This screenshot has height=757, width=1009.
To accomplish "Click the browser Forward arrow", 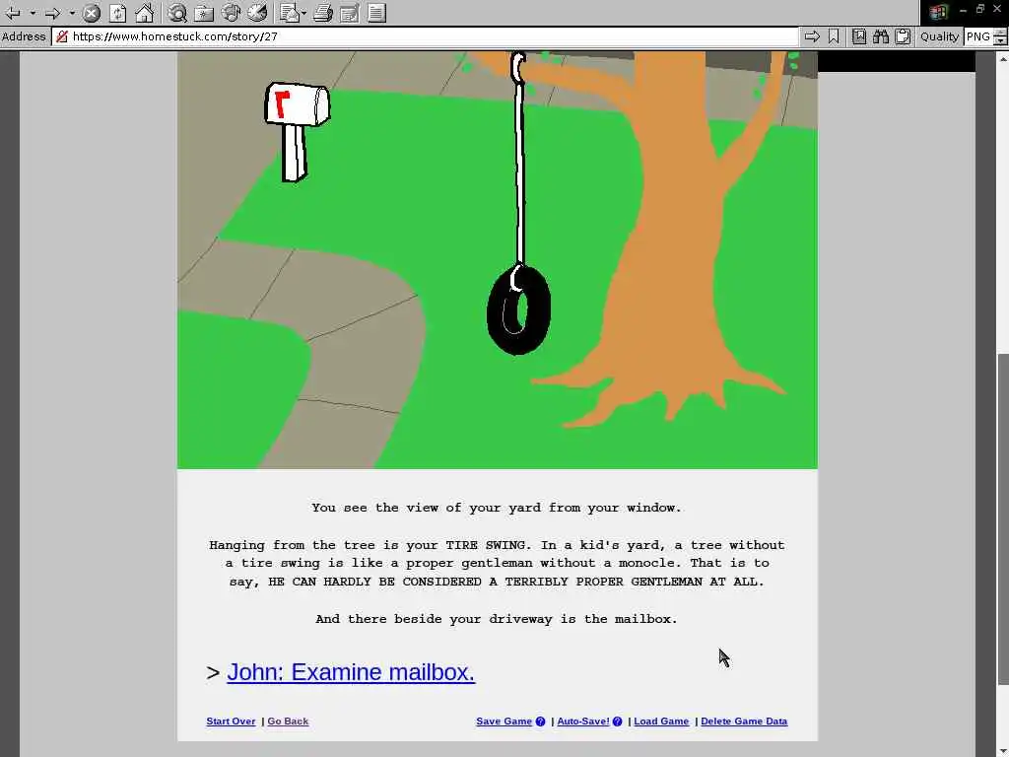I will pyautogui.click(x=53, y=12).
